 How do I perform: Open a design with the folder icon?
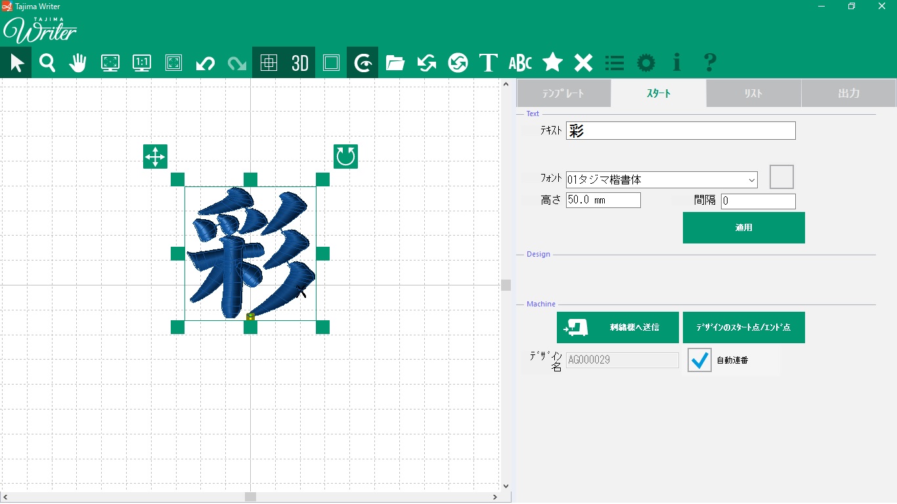(395, 62)
